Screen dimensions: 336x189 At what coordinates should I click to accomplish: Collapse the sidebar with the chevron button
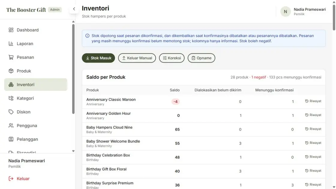74,9
